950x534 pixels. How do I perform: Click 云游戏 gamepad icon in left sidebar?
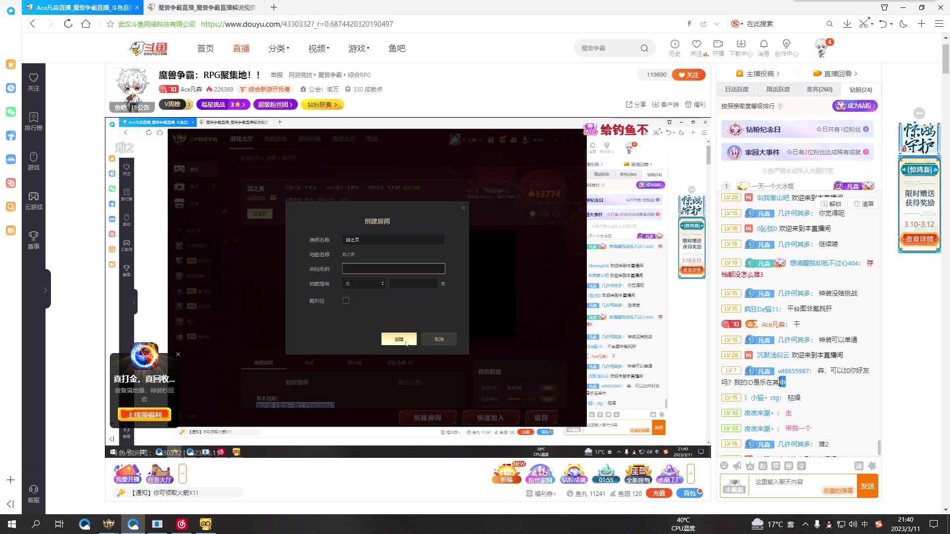[x=33, y=200]
